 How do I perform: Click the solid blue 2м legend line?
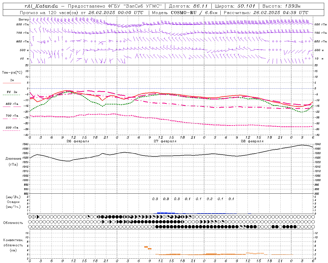[x=12, y=83]
